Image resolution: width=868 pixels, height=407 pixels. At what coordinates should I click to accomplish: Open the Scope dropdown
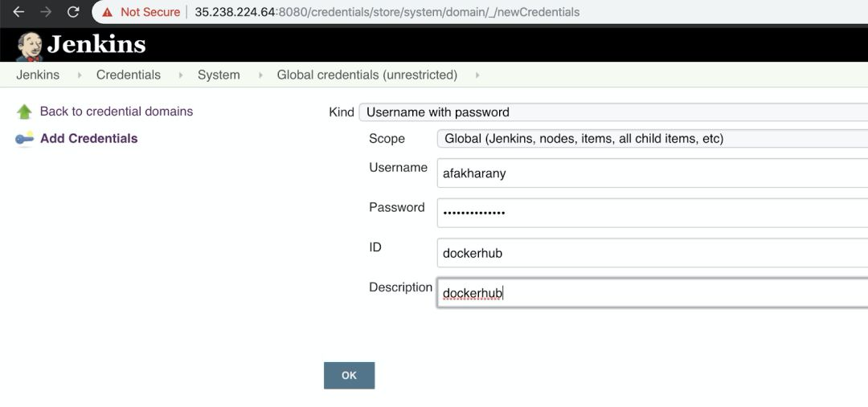pyautogui.click(x=651, y=139)
